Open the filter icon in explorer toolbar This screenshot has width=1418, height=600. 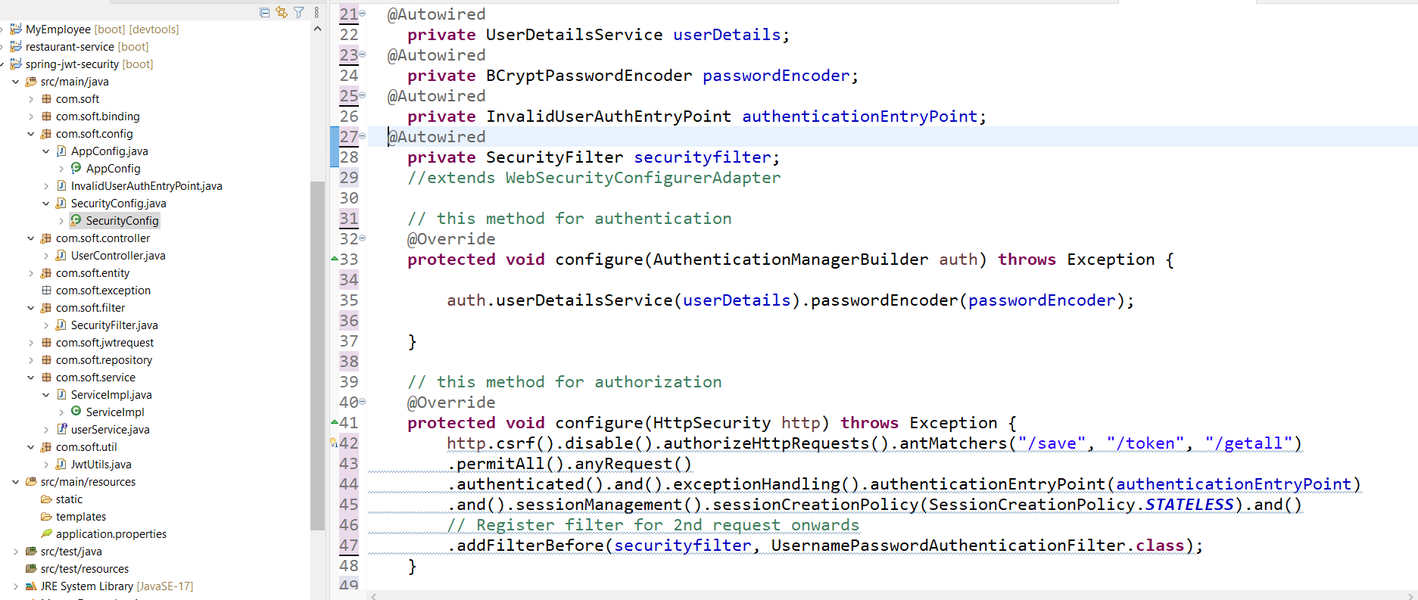coord(299,12)
